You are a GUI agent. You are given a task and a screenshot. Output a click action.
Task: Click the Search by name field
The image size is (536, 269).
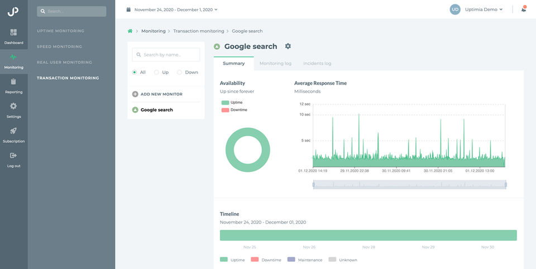(x=166, y=55)
